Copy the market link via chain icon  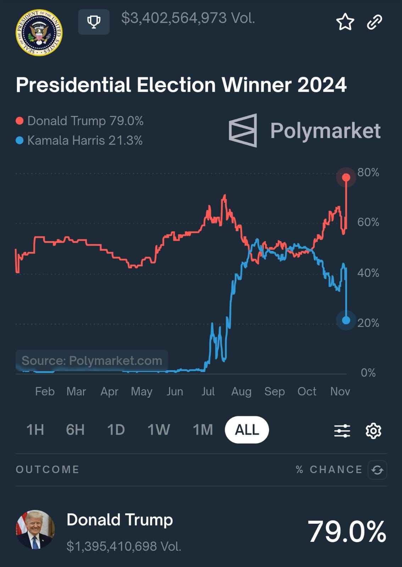[374, 22]
